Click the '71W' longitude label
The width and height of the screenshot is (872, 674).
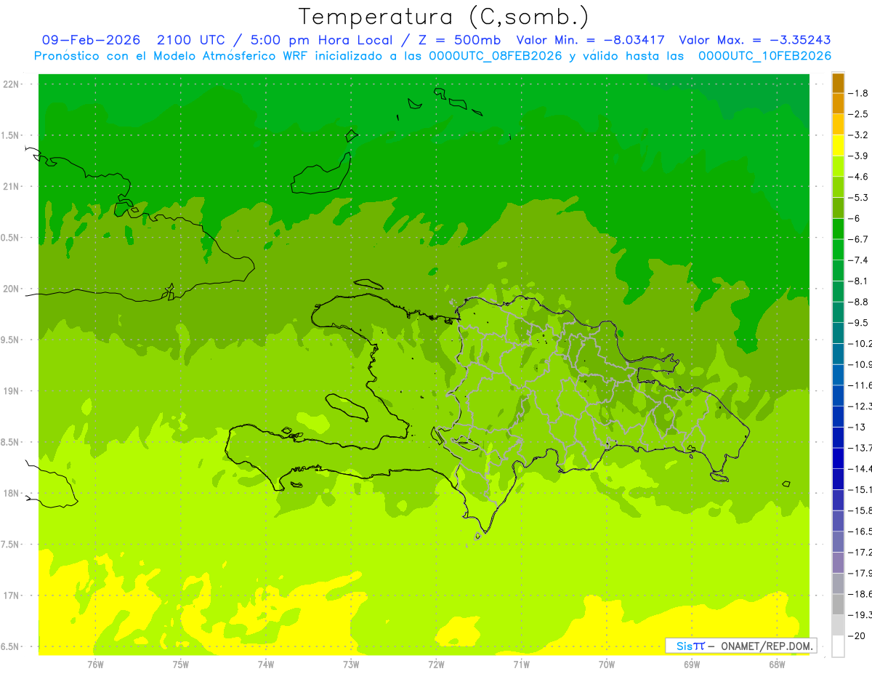[521, 664]
